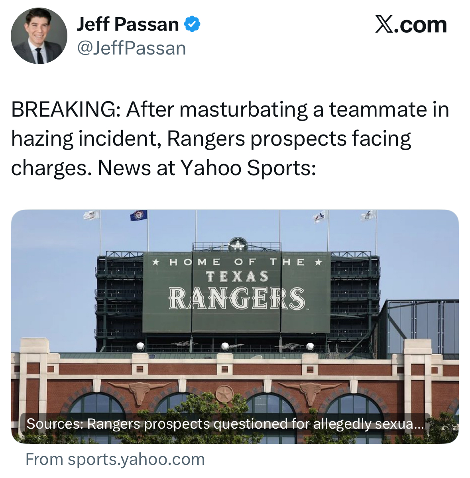Open the "From sports.yahoo.com" source link
The height and width of the screenshot is (478, 470).
coord(115,459)
